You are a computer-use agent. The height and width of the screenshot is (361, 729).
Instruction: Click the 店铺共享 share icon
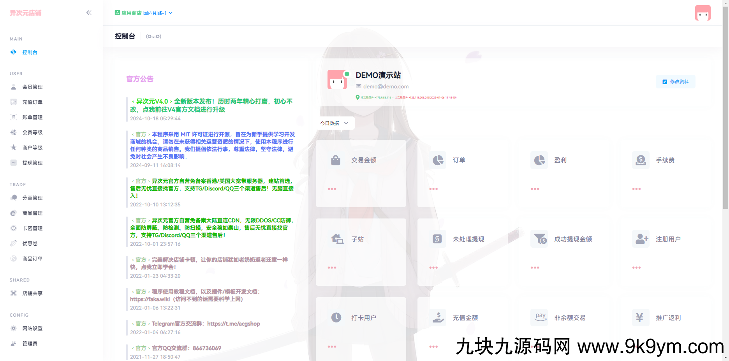[14, 293]
